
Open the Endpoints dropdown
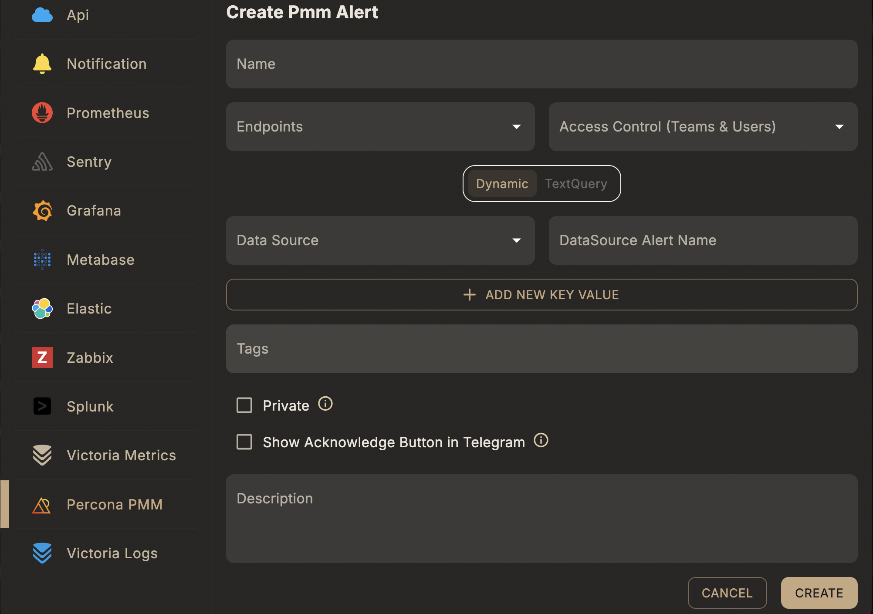coord(380,127)
